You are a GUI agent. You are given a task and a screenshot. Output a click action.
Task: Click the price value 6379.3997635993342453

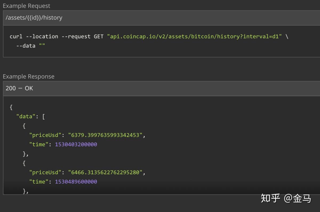[x=105, y=135]
